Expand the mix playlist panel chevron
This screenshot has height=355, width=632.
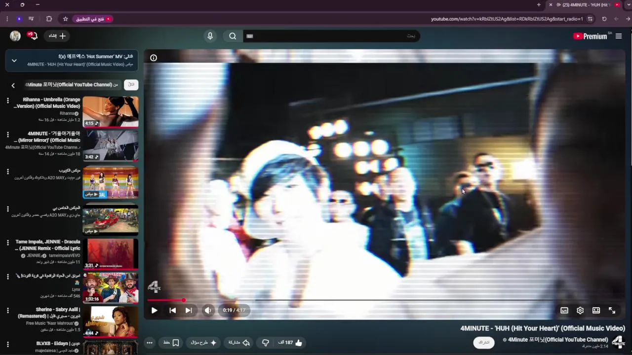click(14, 61)
